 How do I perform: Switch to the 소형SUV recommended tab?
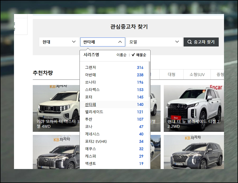(197, 74)
